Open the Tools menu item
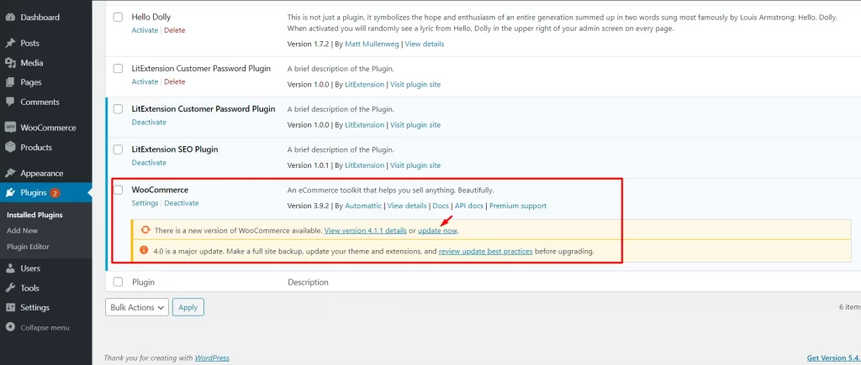The image size is (861, 365). pos(29,288)
